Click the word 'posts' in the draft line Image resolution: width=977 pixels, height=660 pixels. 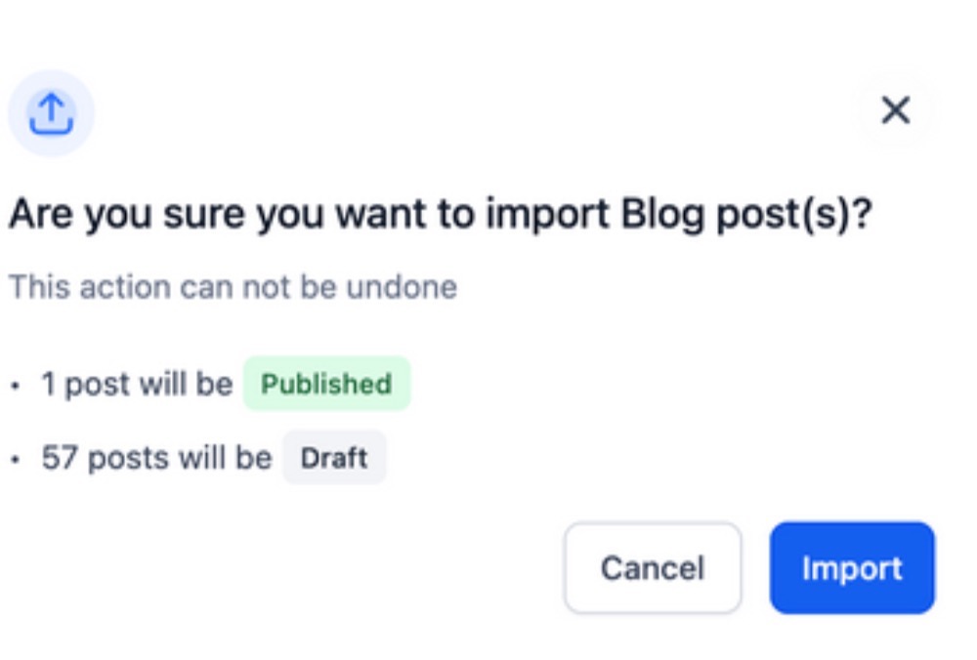pos(128,459)
